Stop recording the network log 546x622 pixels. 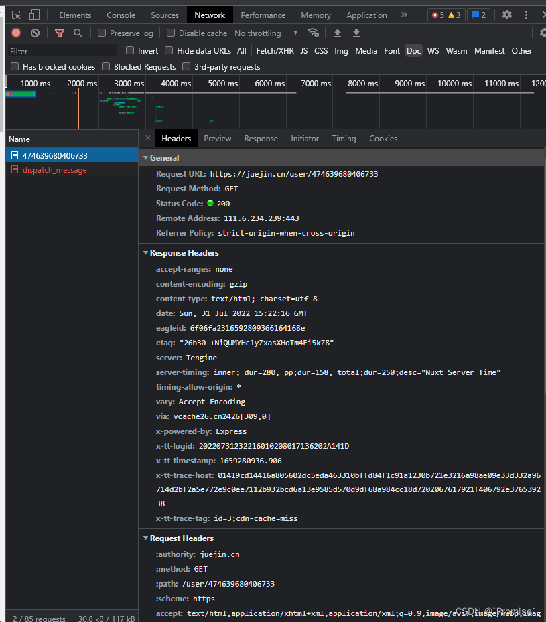16,33
